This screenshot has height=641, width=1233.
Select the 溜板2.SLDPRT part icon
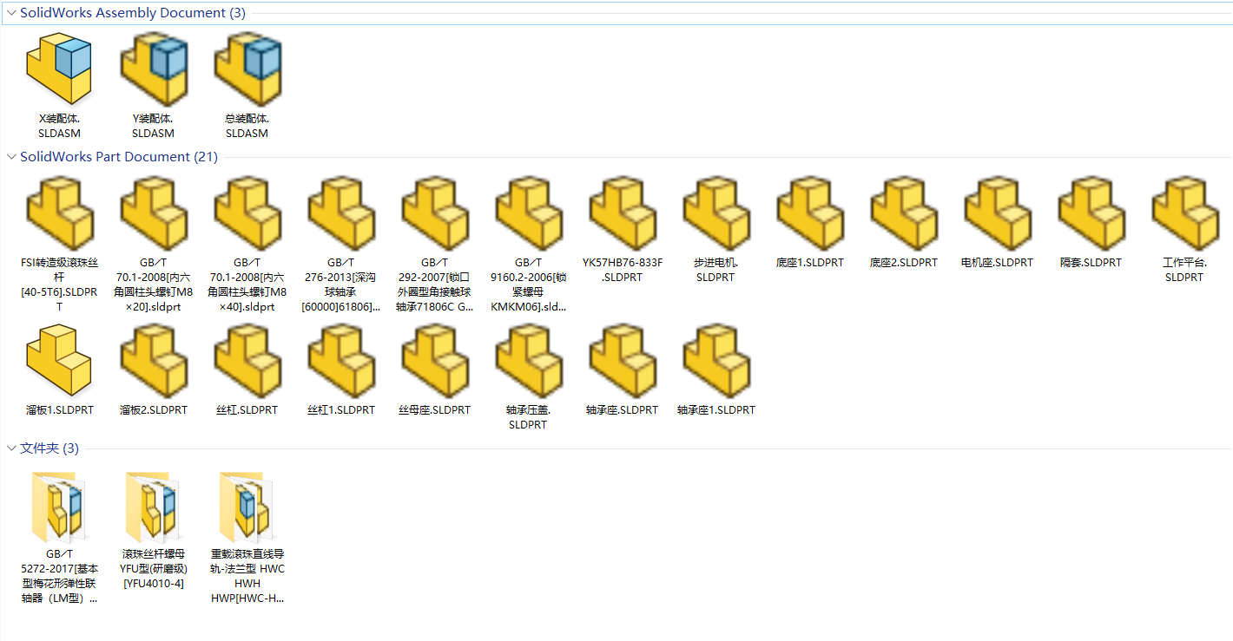tap(153, 361)
